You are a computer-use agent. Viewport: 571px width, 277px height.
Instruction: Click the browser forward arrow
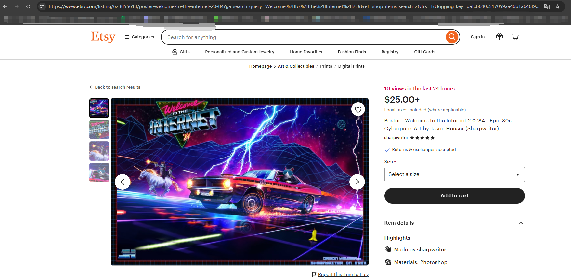pyautogui.click(x=17, y=6)
